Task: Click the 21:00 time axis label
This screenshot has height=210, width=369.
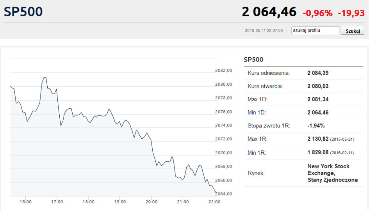Action: (x=183, y=202)
